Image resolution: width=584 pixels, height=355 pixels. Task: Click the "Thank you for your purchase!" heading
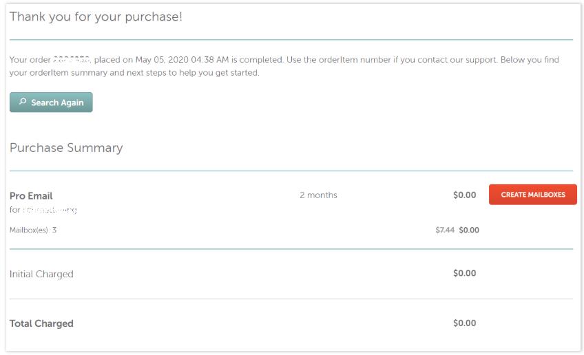(96, 17)
